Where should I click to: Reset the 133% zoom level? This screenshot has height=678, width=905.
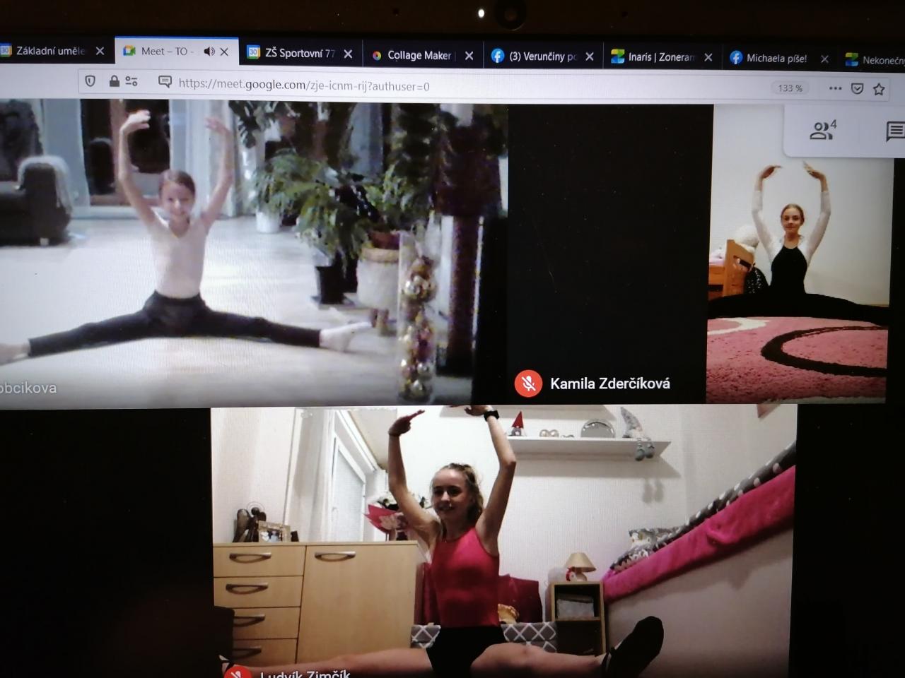point(790,88)
